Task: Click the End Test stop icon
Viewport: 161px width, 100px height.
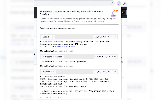Action: pos(44,37)
